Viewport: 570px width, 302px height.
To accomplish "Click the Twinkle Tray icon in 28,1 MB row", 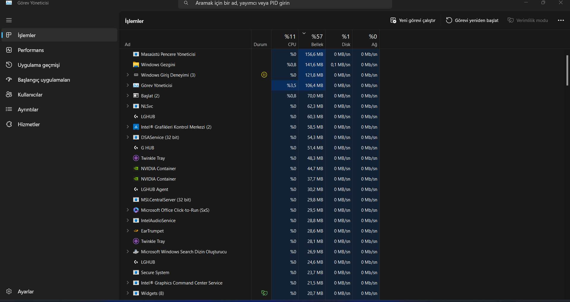I will point(136,241).
